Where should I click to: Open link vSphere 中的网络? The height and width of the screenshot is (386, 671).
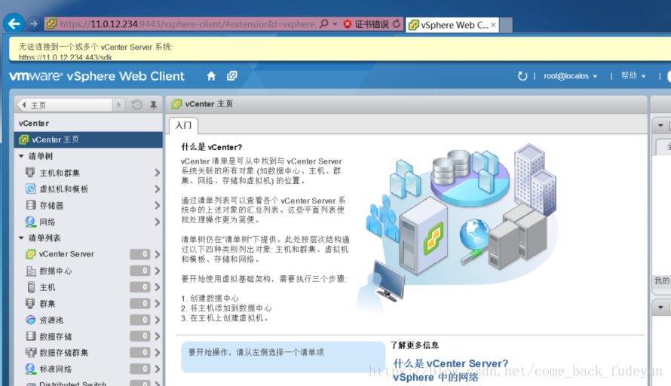[436, 377]
